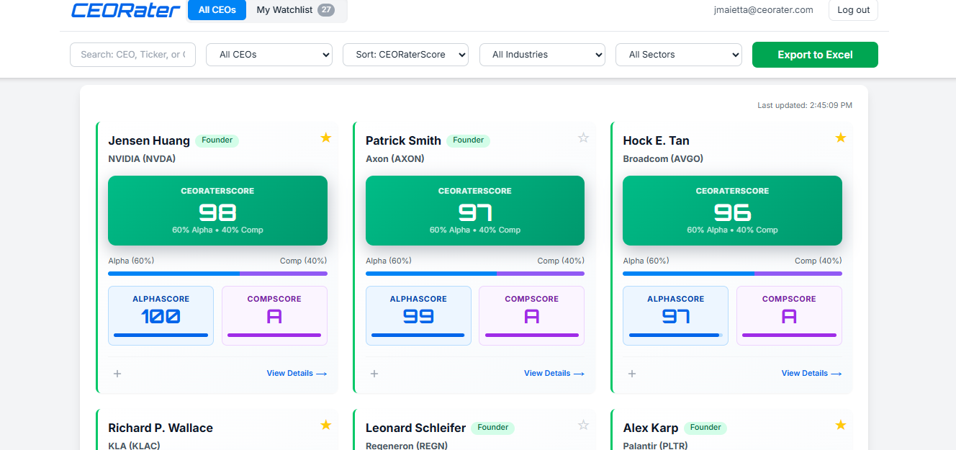Image resolution: width=956 pixels, height=450 pixels.
Task: Click the Alpha/Comp weight bar on NVIDIA card
Action: point(217,274)
